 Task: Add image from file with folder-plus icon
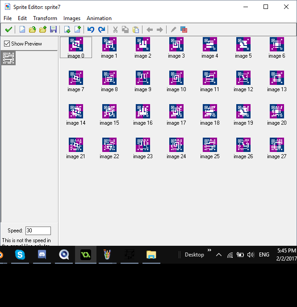[x=43, y=30]
